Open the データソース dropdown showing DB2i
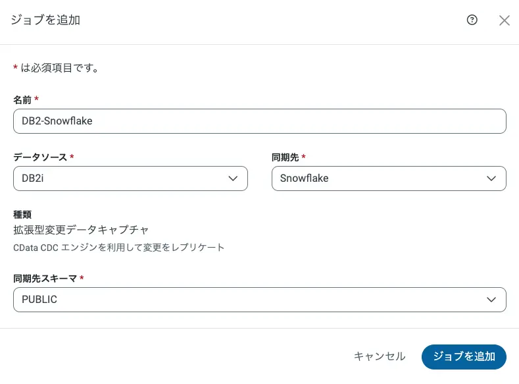This screenshot has height=384, width=519. point(122,178)
